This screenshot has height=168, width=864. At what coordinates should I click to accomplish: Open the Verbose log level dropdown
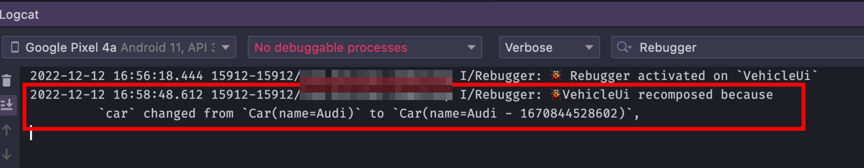[x=549, y=47]
